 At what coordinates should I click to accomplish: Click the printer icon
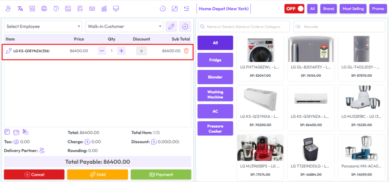(44, 9)
